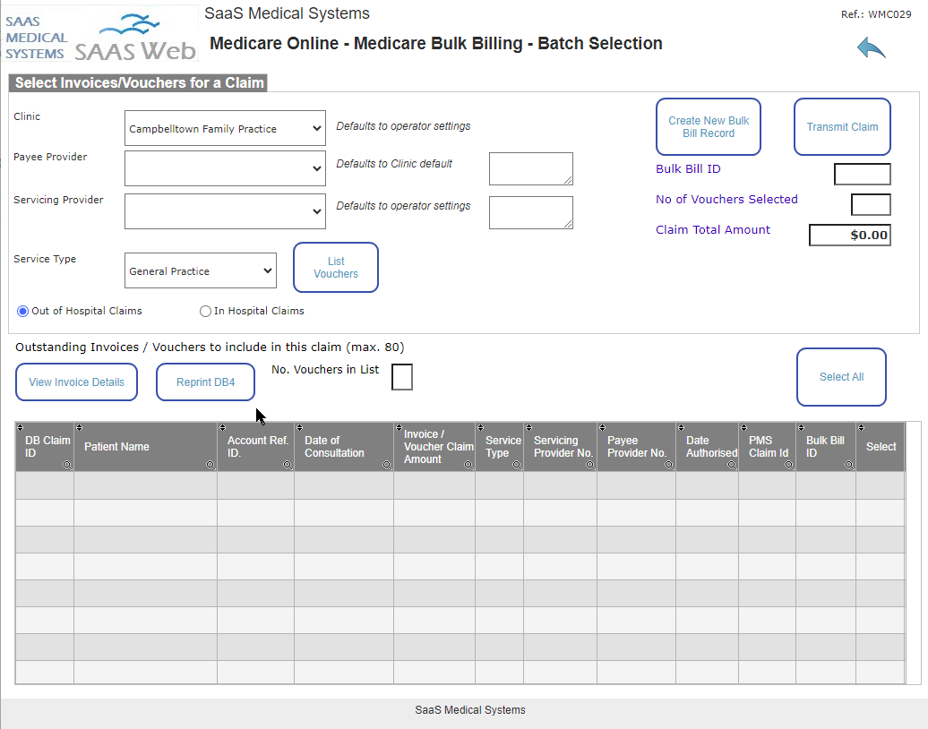Open the Servicing Provider dropdown
Image resolution: width=928 pixels, height=729 pixels.
click(225, 211)
